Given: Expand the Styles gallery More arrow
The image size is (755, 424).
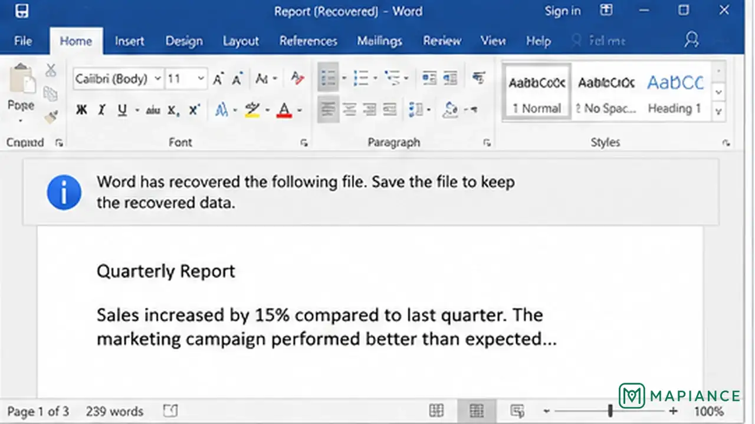Looking at the screenshot, I should point(718,111).
